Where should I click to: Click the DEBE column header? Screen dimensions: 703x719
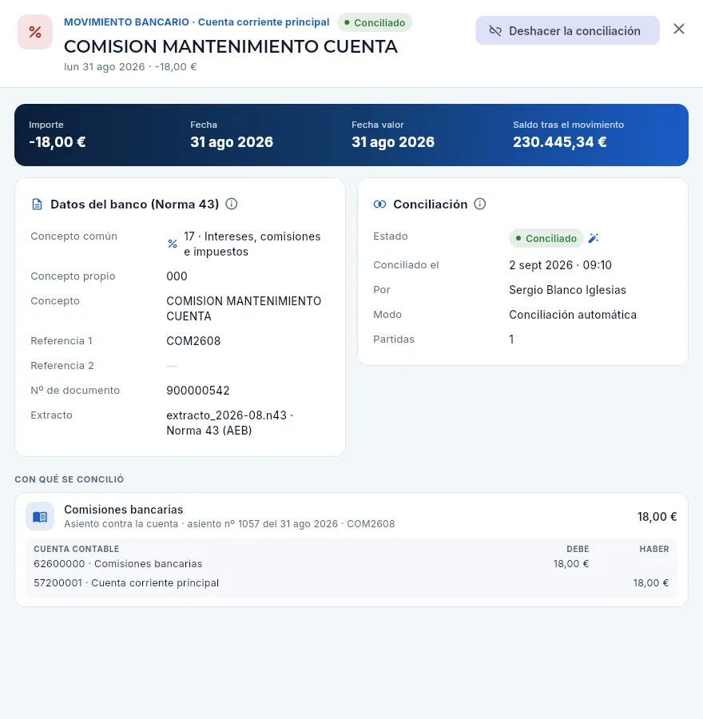578,549
